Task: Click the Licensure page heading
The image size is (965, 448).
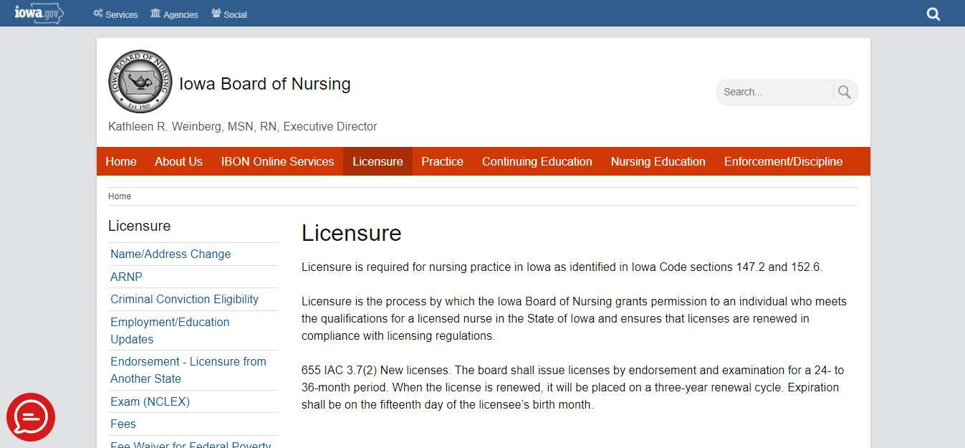Action: click(x=351, y=233)
